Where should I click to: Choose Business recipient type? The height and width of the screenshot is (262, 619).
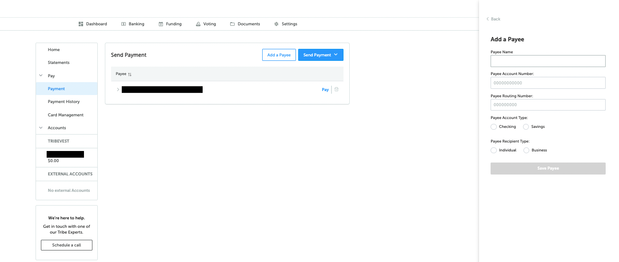tap(527, 150)
